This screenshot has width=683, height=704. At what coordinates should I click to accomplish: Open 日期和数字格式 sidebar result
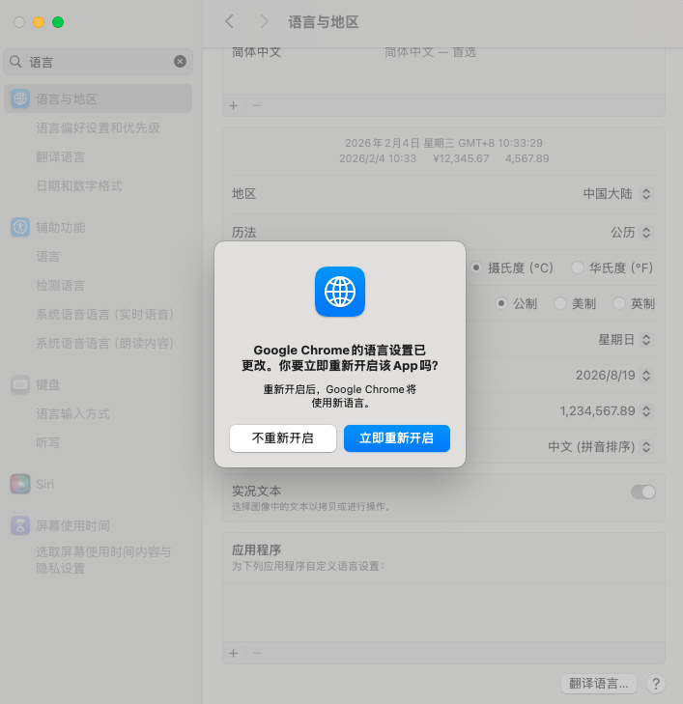click(x=79, y=185)
